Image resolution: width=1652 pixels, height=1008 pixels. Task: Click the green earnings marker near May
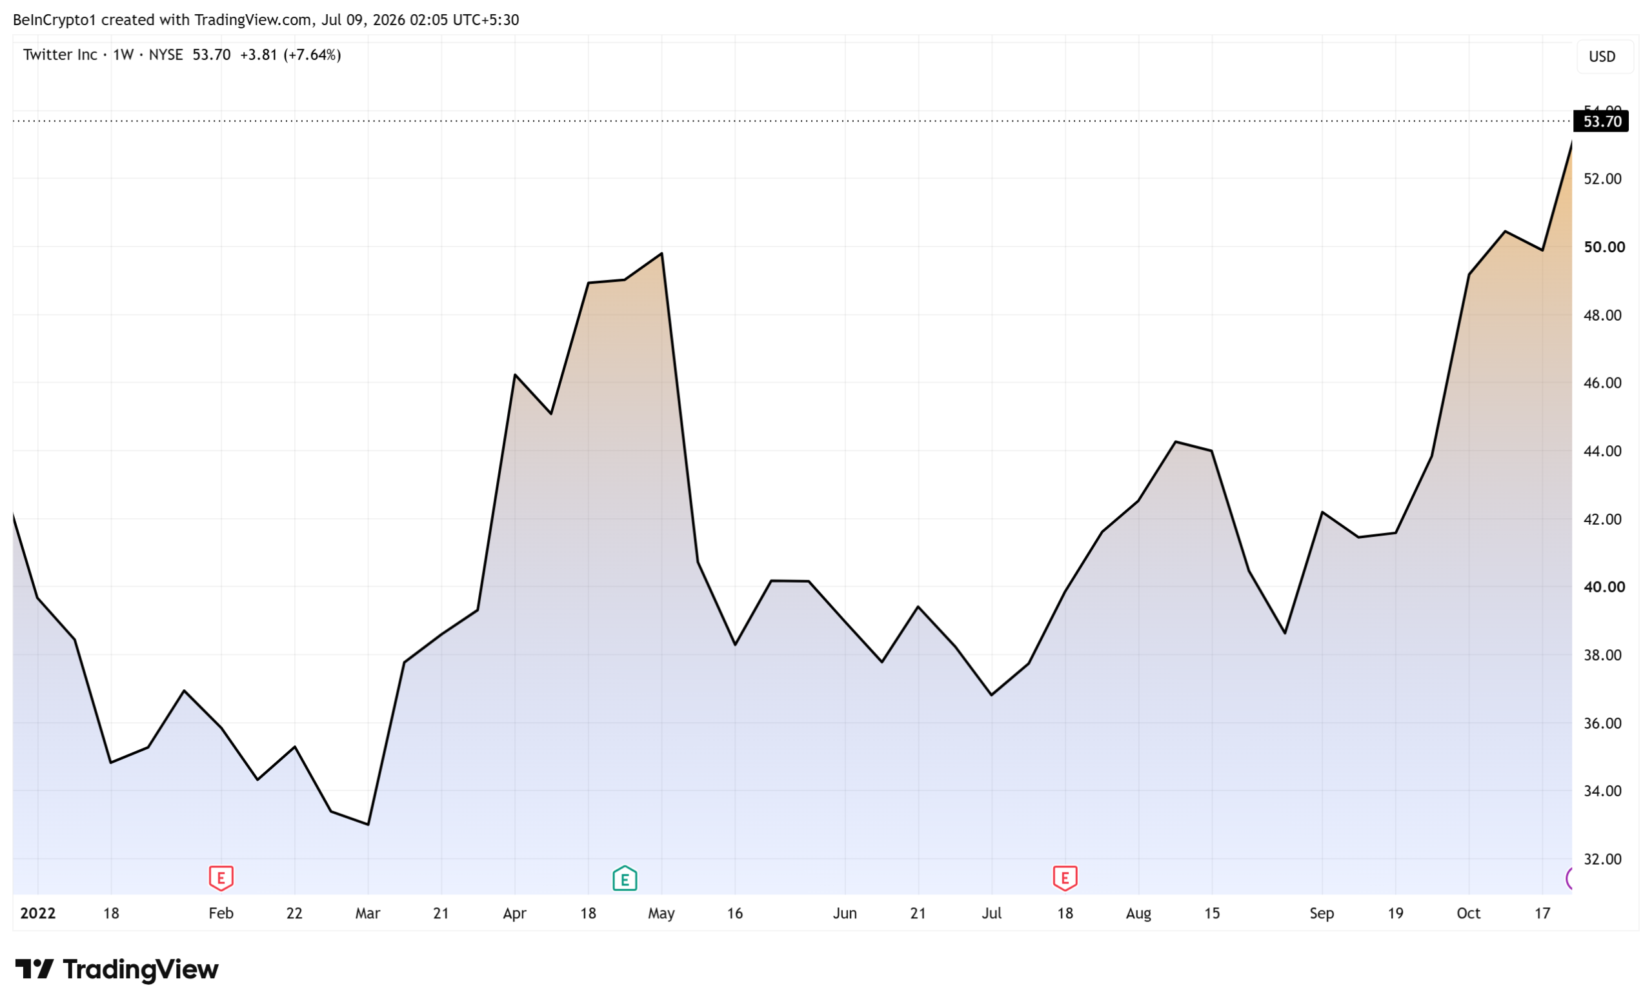click(625, 878)
